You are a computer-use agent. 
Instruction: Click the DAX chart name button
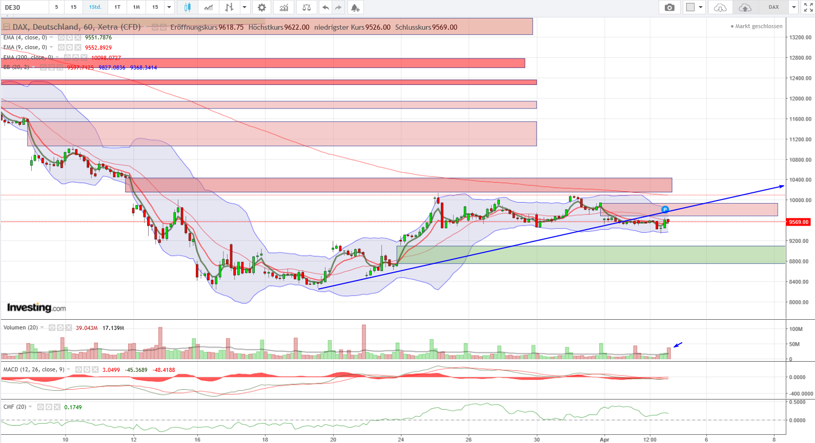773,7
